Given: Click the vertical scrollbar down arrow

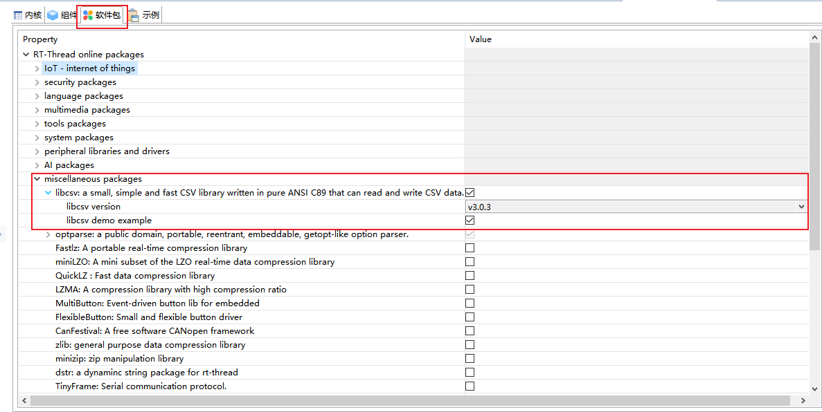Looking at the screenshot, I should coord(815,388).
